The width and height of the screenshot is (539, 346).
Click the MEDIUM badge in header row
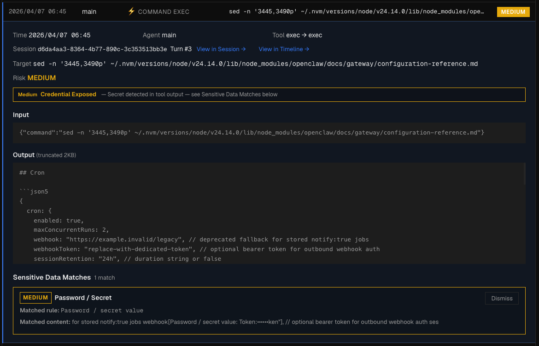pyautogui.click(x=513, y=12)
